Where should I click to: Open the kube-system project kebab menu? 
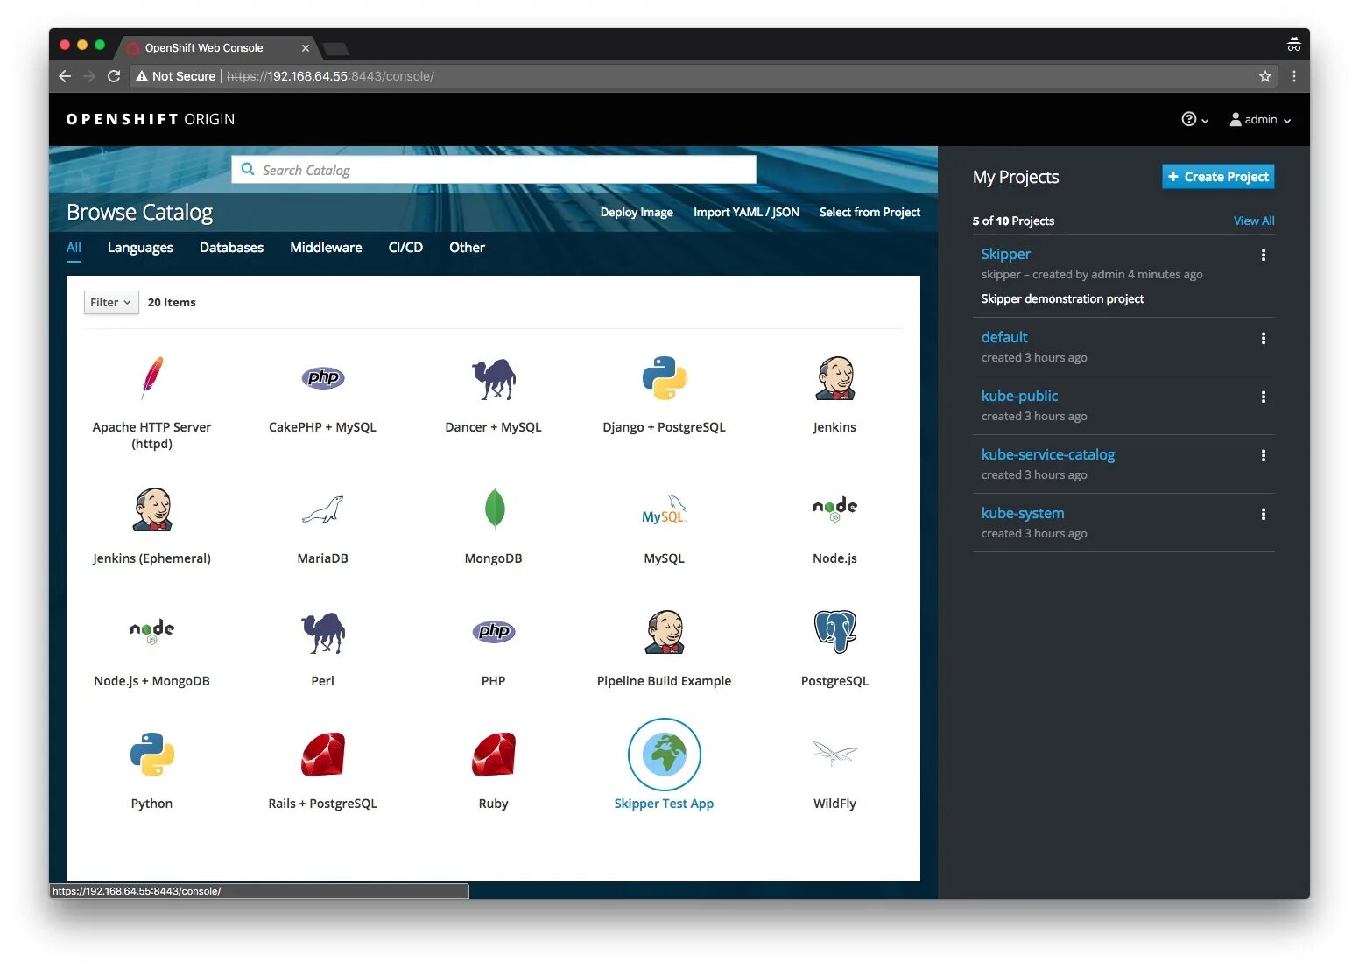(1264, 514)
